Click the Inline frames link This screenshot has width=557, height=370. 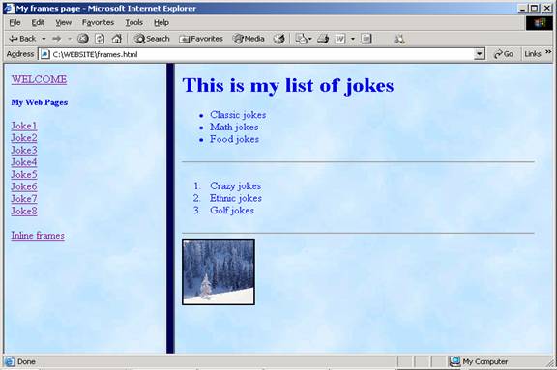tap(38, 236)
